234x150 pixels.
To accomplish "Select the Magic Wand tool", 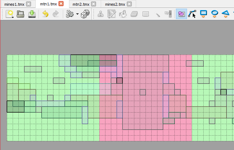I will pyautogui.click(x=157, y=14).
